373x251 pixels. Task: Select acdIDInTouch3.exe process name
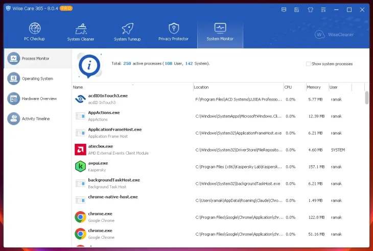tap(108, 96)
